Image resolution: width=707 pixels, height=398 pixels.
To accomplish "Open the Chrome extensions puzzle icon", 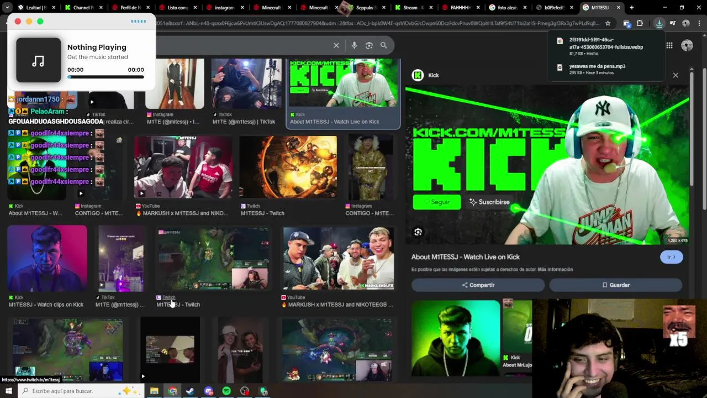I will click(640, 23).
